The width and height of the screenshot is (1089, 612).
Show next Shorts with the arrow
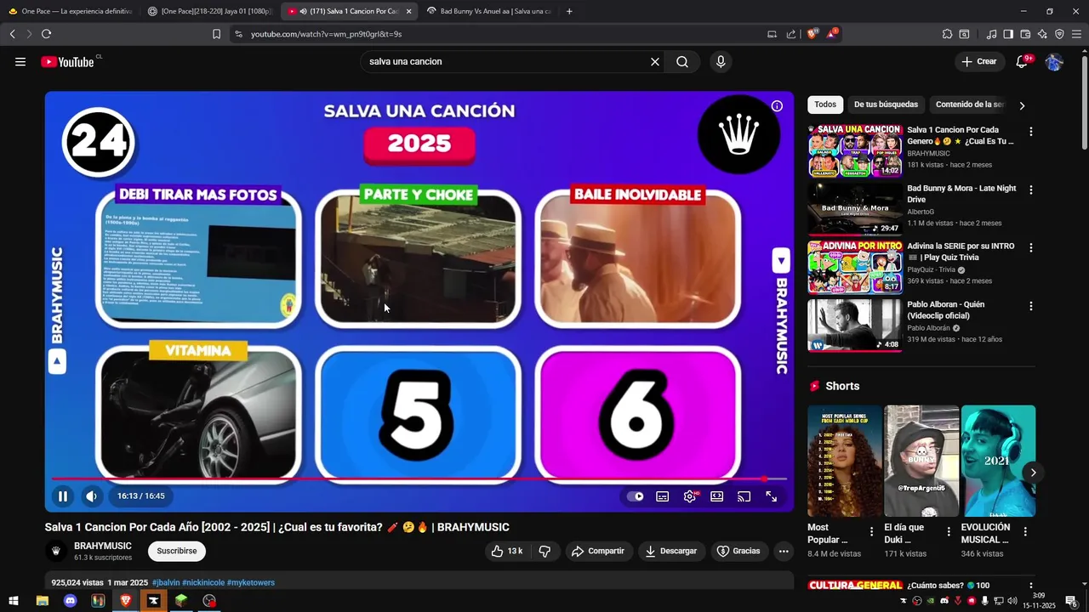pyautogui.click(x=1033, y=473)
